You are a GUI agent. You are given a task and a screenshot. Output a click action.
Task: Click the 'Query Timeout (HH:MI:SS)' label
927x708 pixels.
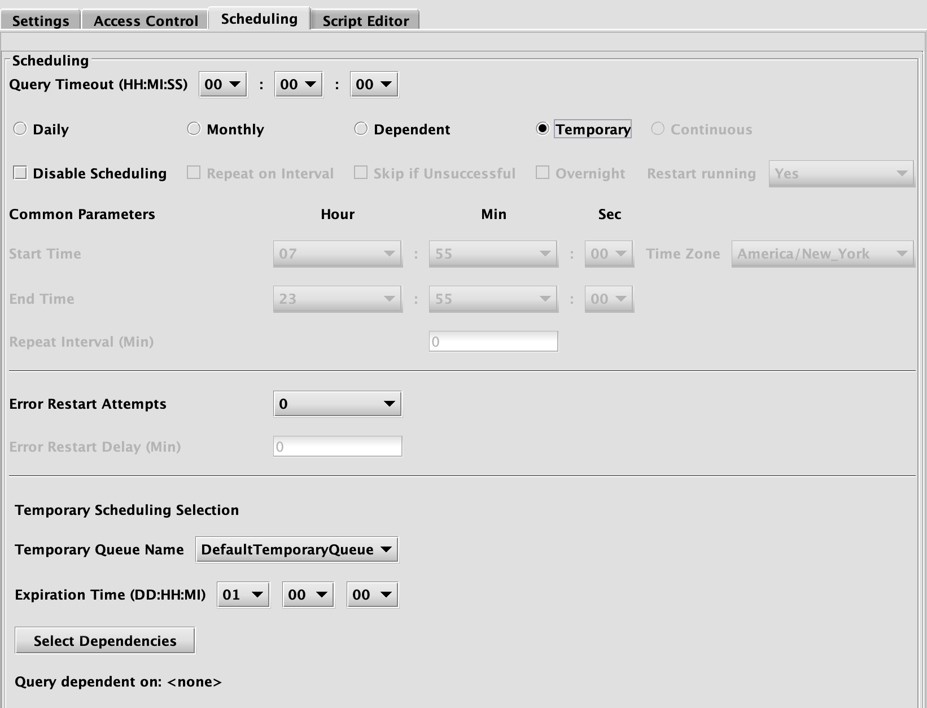(x=98, y=85)
